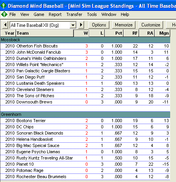Screen dimensions: 176x182
Task: Sort by the Team column header
Action: [x=45, y=33]
